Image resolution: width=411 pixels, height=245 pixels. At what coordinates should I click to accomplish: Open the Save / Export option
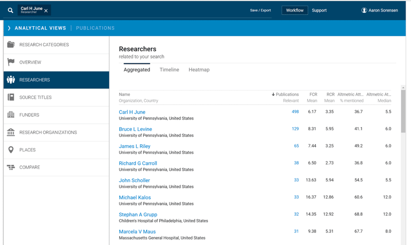tap(260, 10)
